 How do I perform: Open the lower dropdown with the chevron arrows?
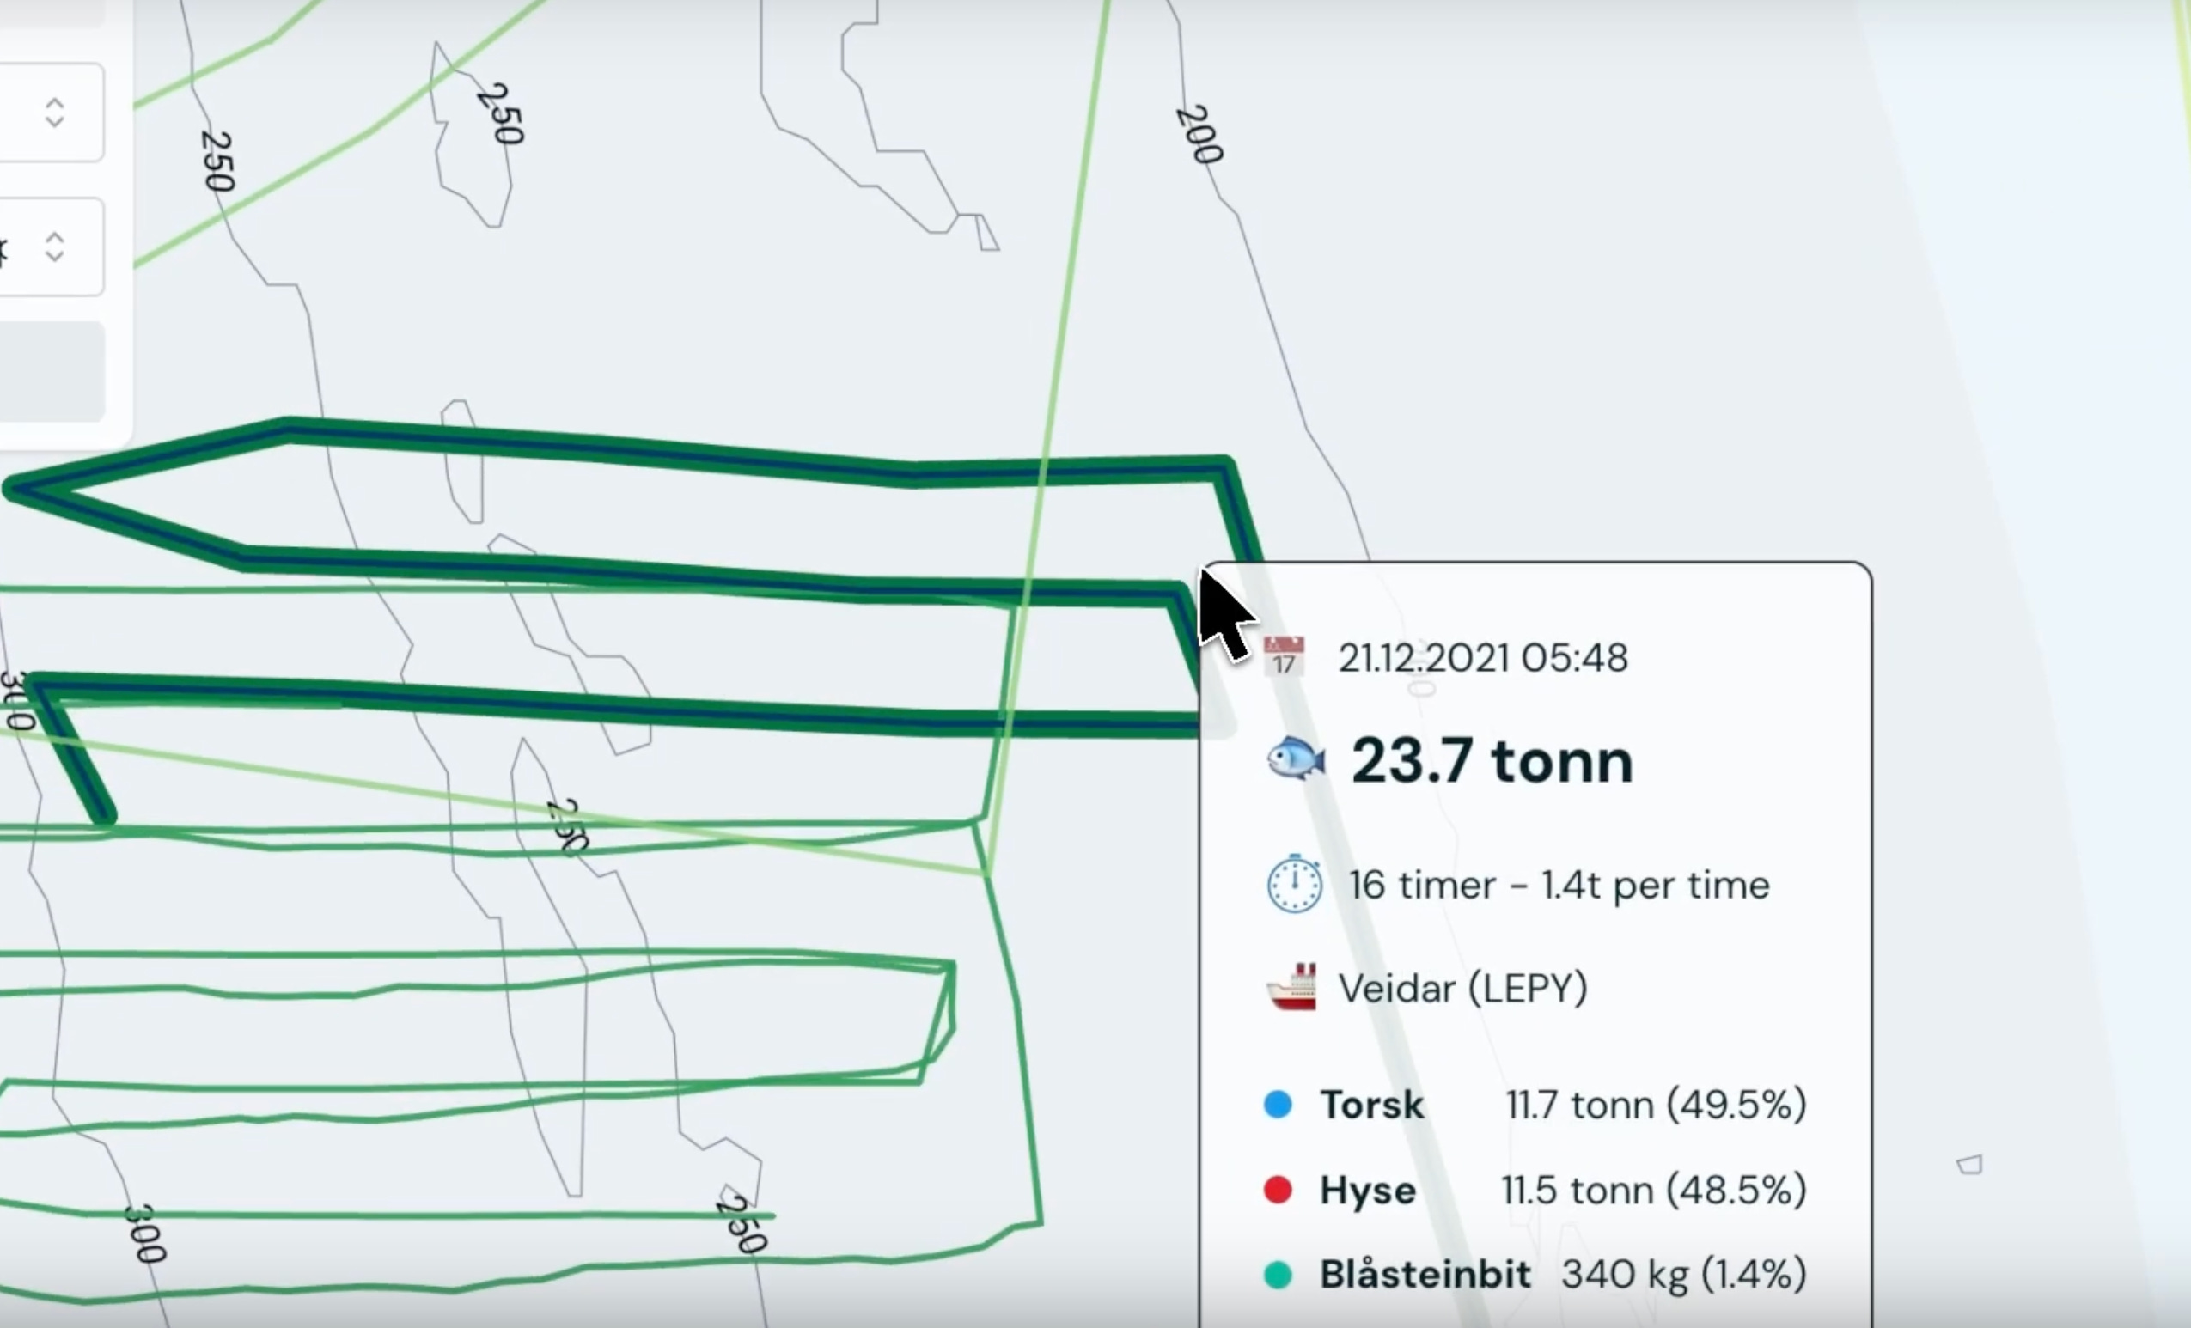click(53, 247)
